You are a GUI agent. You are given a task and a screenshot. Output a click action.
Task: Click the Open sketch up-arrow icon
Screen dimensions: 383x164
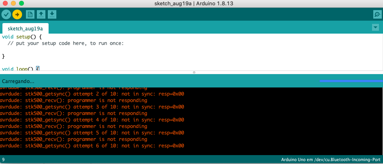point(41,15)
